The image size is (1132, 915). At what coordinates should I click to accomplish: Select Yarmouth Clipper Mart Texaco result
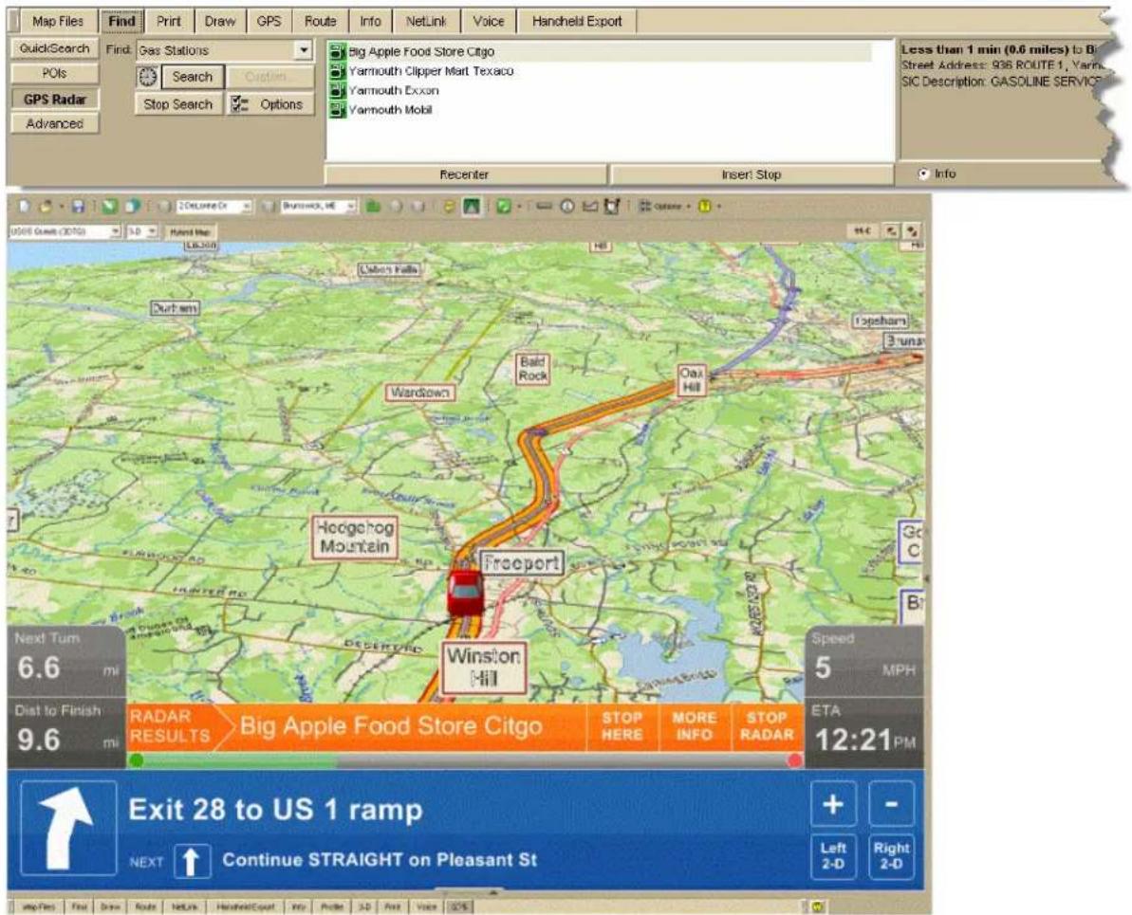tap(431, 71)
